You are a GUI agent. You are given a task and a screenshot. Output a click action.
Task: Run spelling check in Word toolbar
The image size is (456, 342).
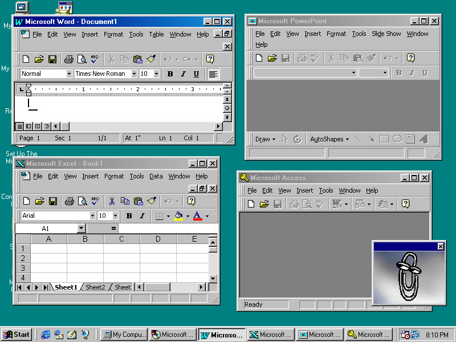pos(95,59)
